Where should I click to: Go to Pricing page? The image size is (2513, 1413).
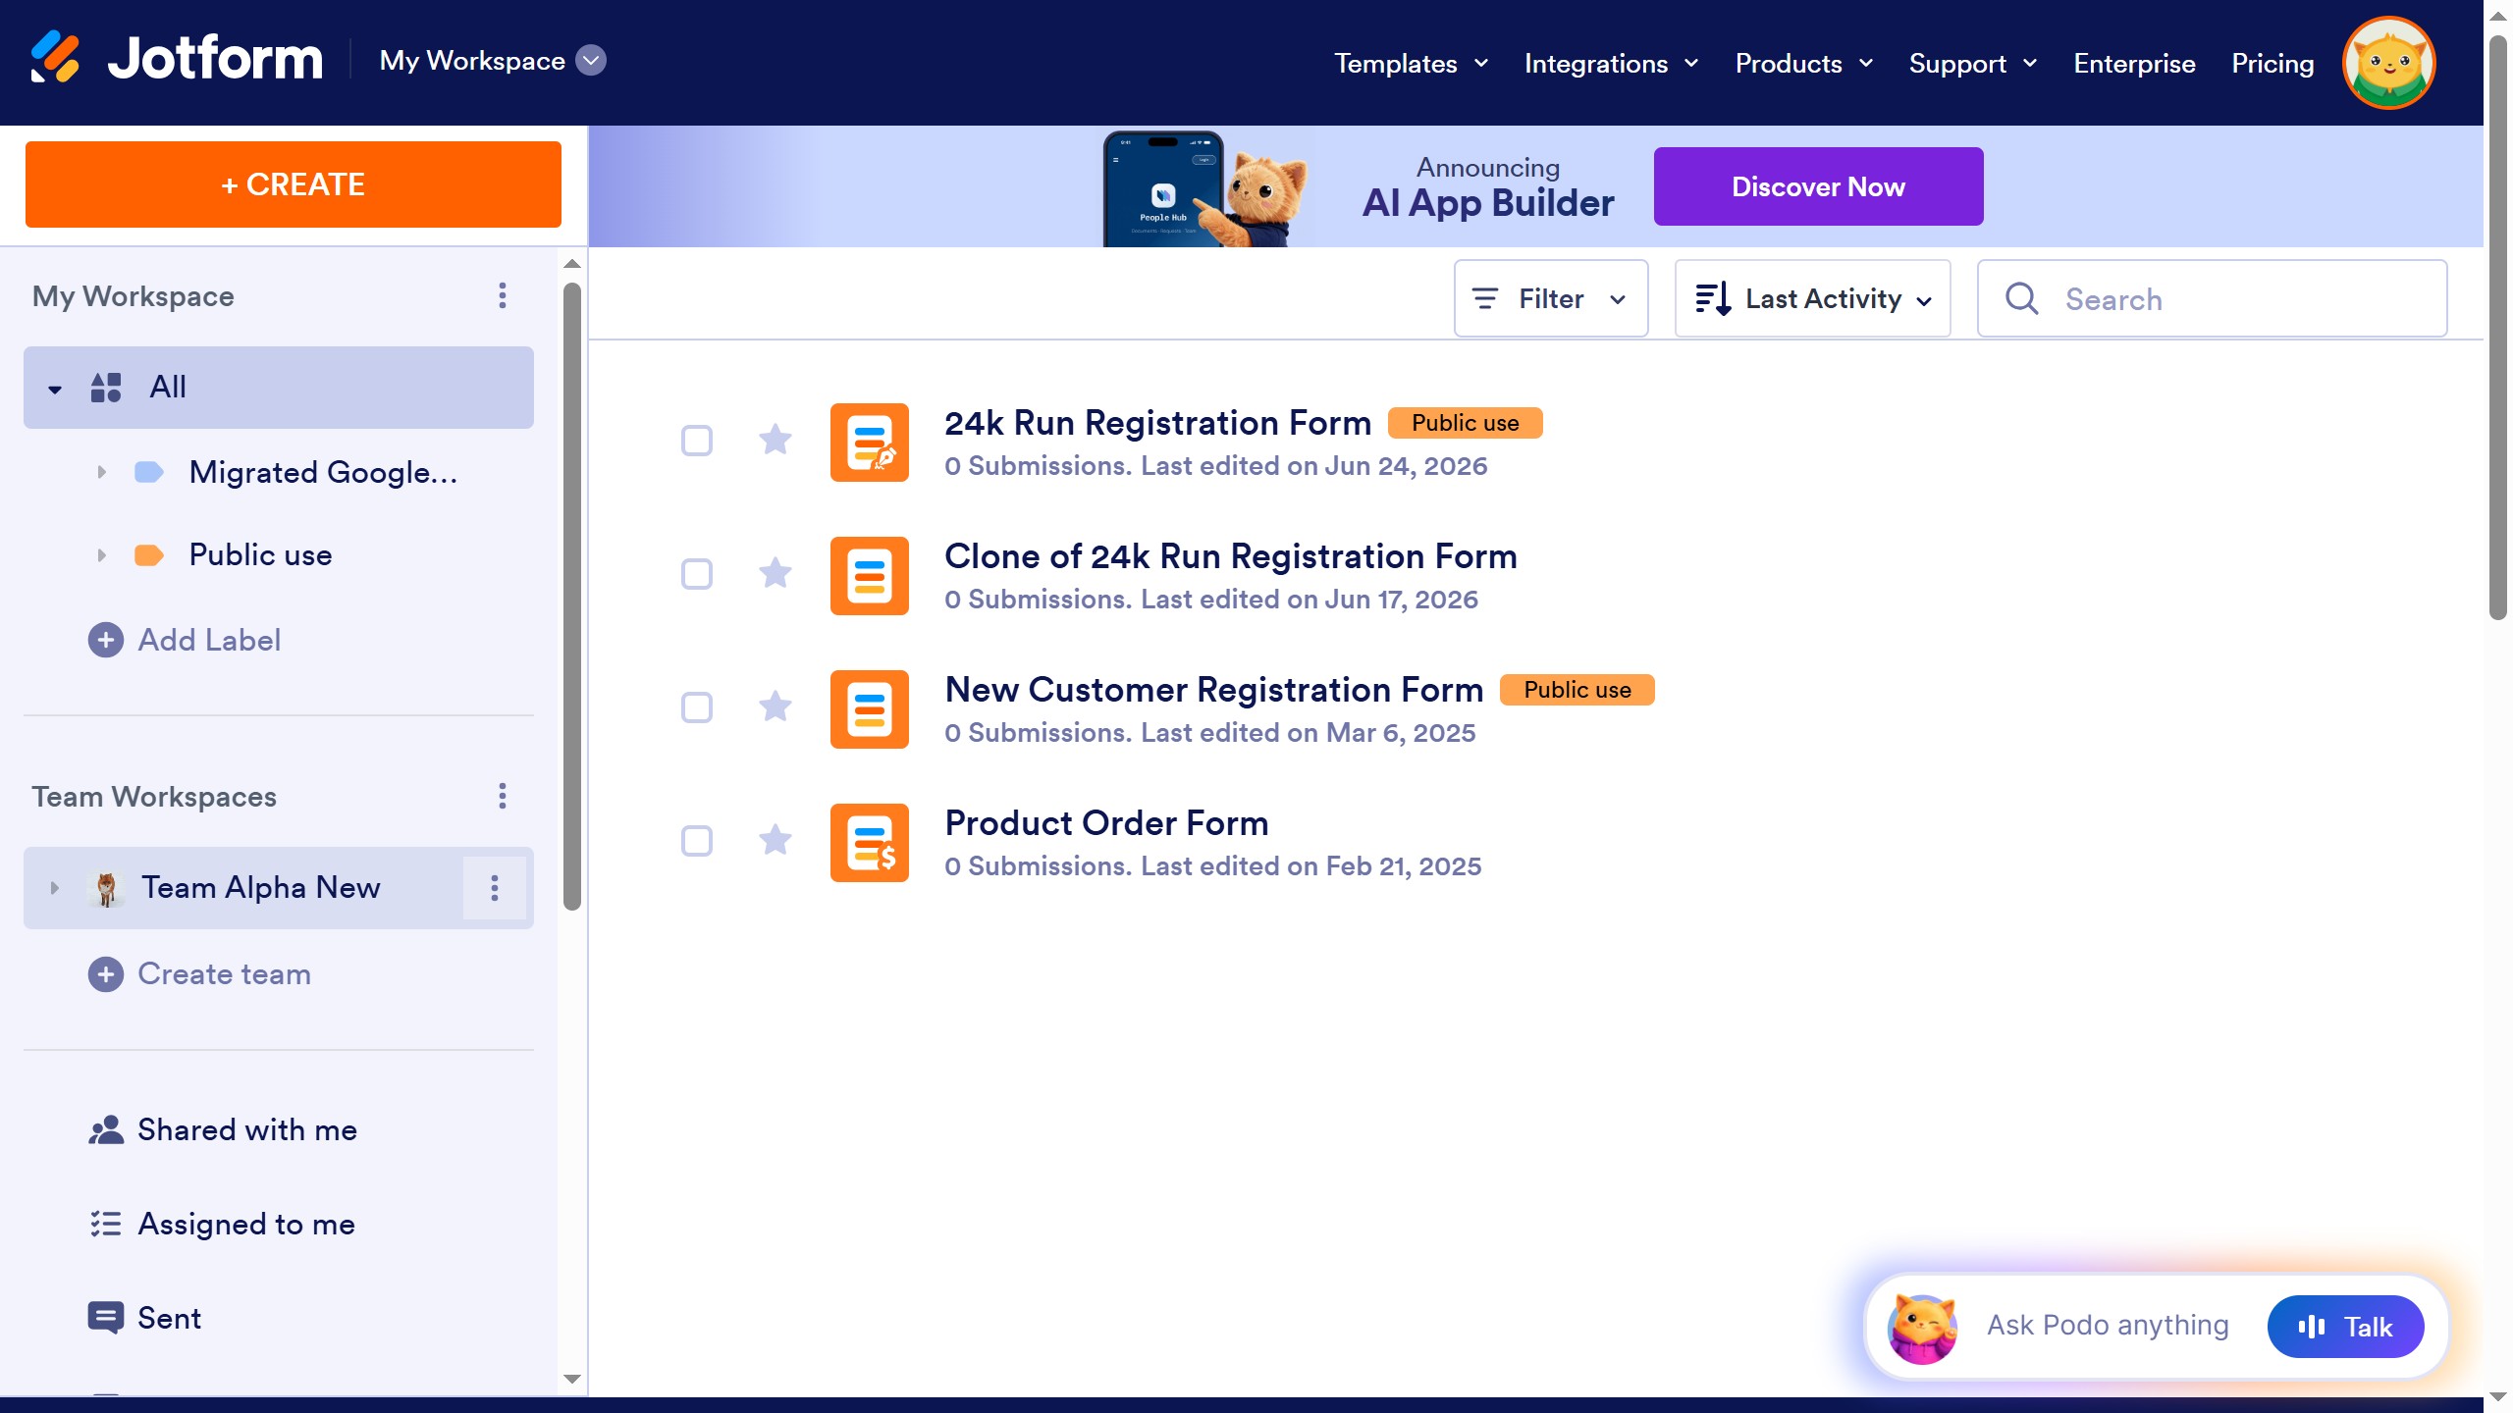tap(2272, 64)
